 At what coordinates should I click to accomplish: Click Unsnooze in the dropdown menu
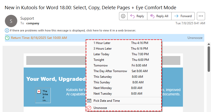pyautogui.click(x=124, y=108)
